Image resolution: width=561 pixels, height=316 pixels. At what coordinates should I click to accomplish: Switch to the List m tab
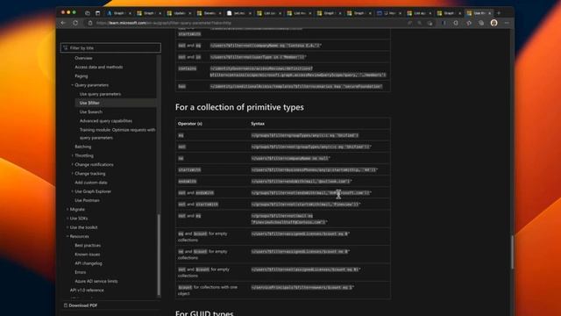tap(299, 13)
